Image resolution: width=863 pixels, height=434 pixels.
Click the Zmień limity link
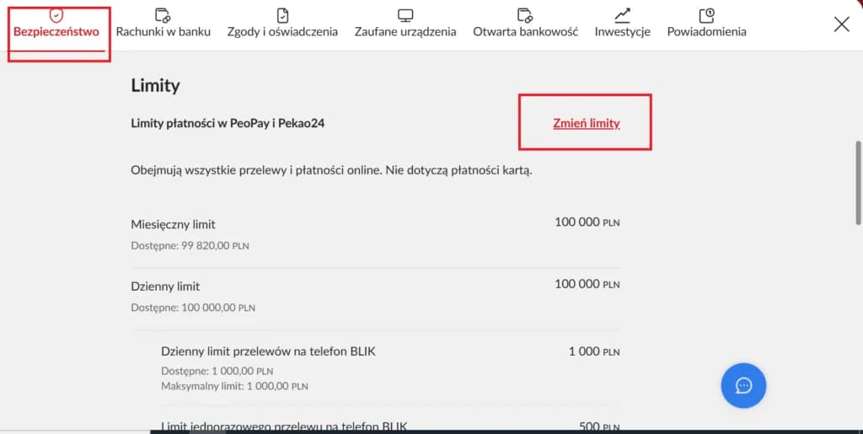tap(586, 123)
